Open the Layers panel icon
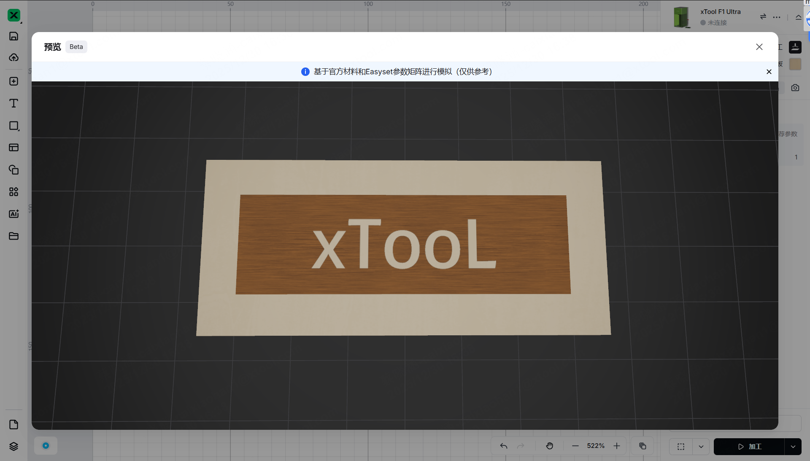810x461 pixels. pyautogui.click(x=13, y=446)
